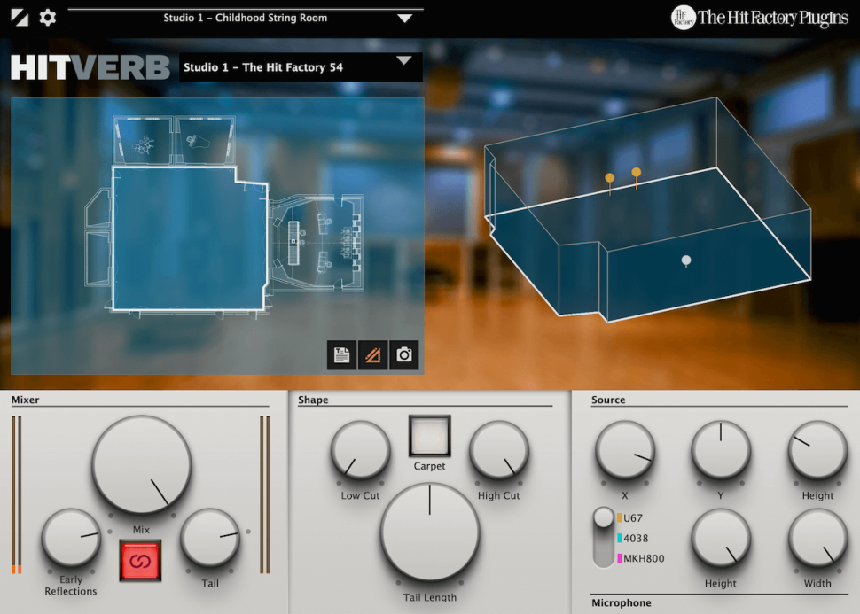Expand the preset dropdown arrow at top
Image resolution: width=860 pixels, height=614 pixels.
405,19
